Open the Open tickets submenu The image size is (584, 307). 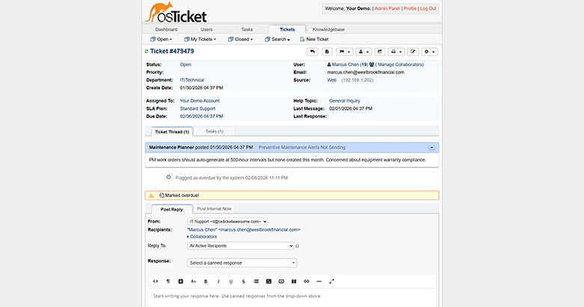[162, 39]
